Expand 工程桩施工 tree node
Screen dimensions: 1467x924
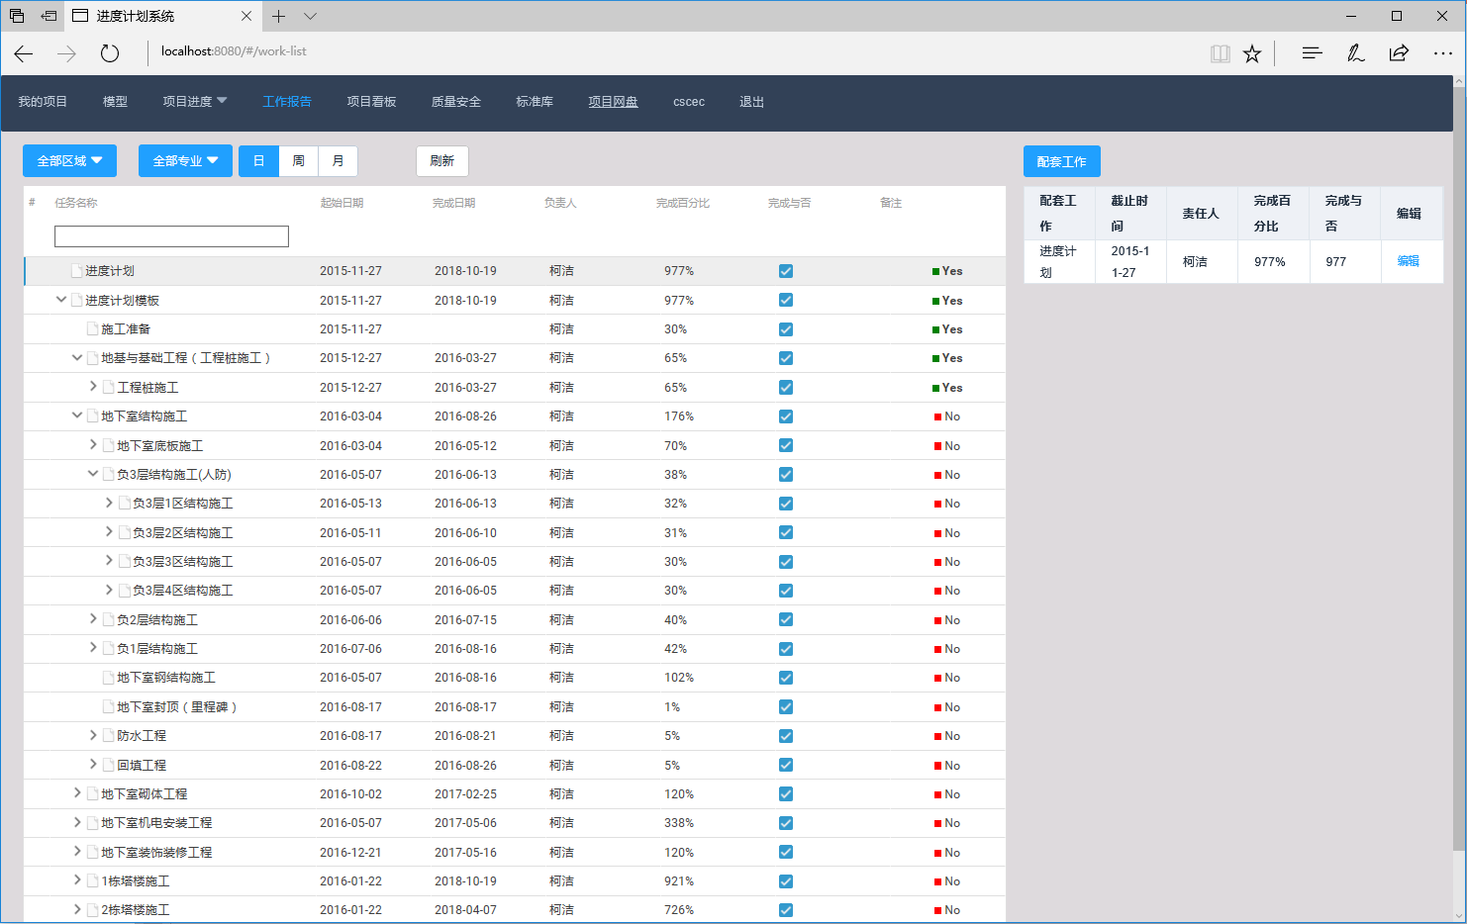point(93,387)
